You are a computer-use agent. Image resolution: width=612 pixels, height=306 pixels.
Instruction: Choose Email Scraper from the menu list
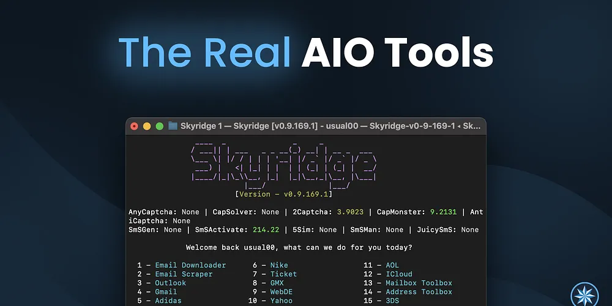pyautogui.click(x=184, y=274)
